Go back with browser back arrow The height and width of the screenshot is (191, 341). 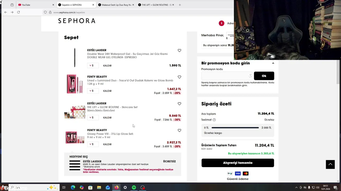pyautogui.click(x=6, y=12)
